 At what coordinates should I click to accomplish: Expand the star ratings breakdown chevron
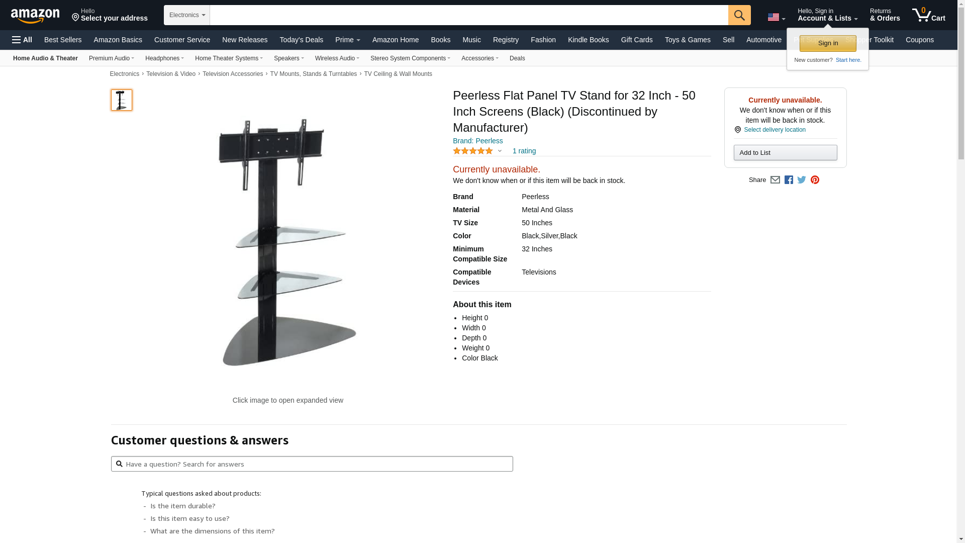[500, 151]
